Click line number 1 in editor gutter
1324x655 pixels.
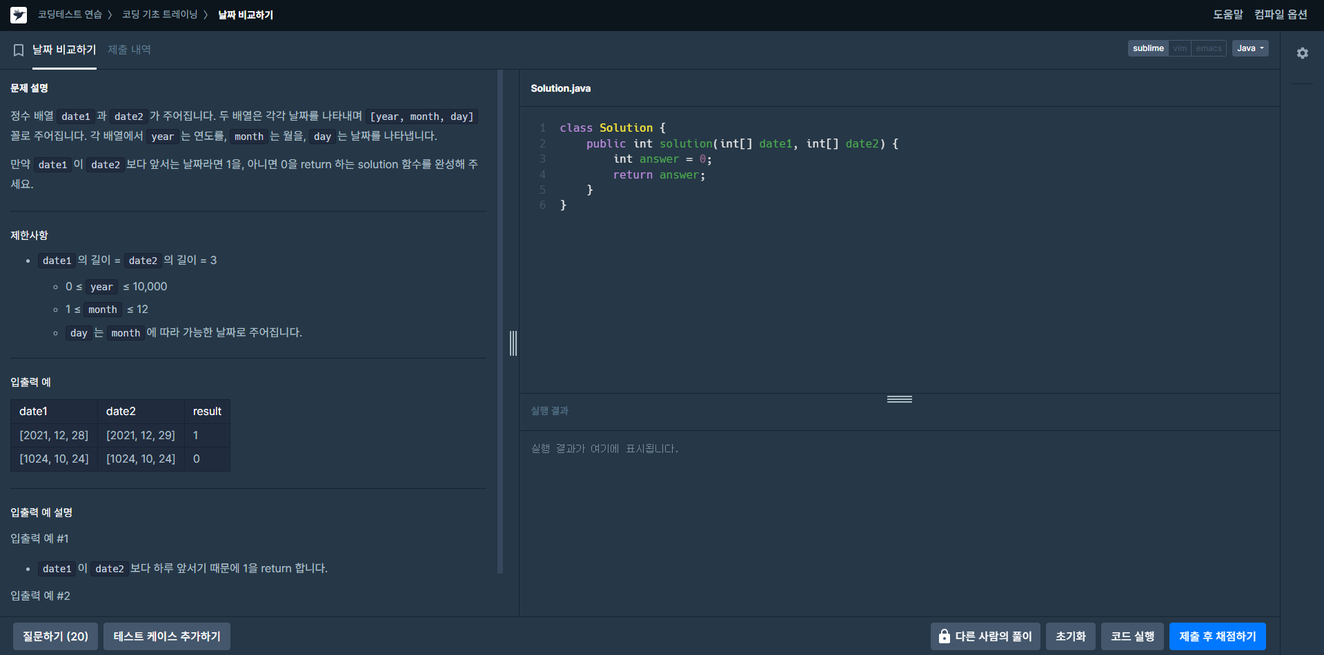pos(543,128)
